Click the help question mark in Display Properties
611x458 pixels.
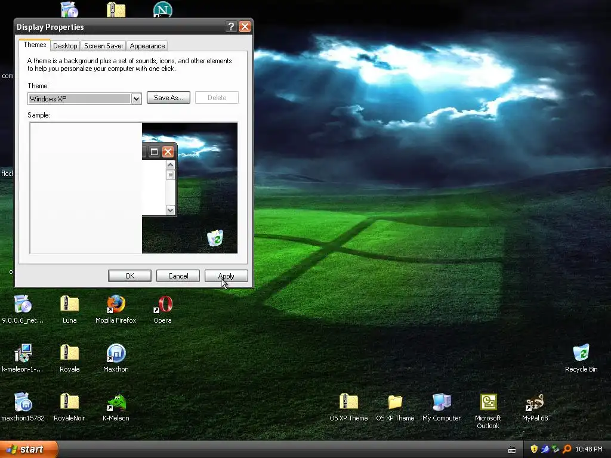coord(231,26)
